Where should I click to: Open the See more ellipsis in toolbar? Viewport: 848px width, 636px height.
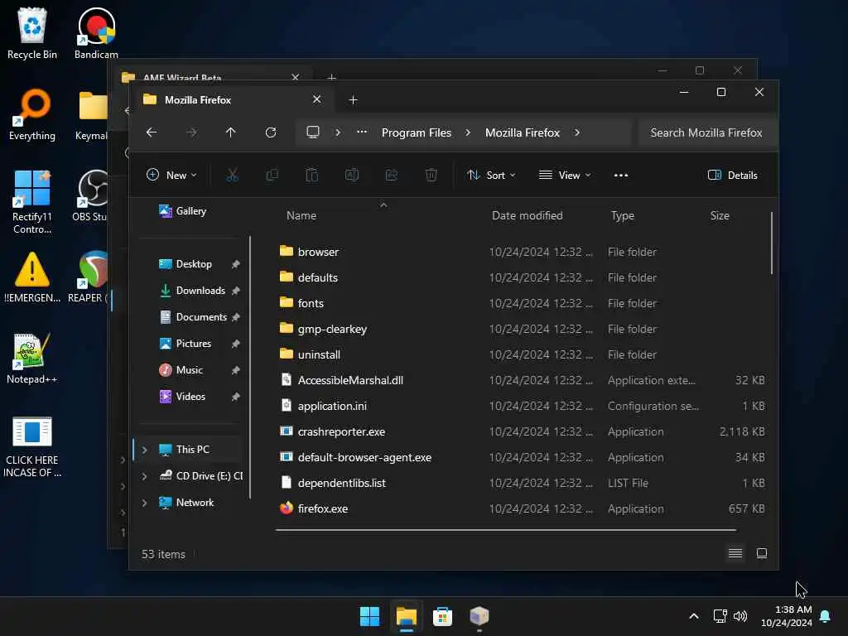pyautogui.click(x=621, y=176)
